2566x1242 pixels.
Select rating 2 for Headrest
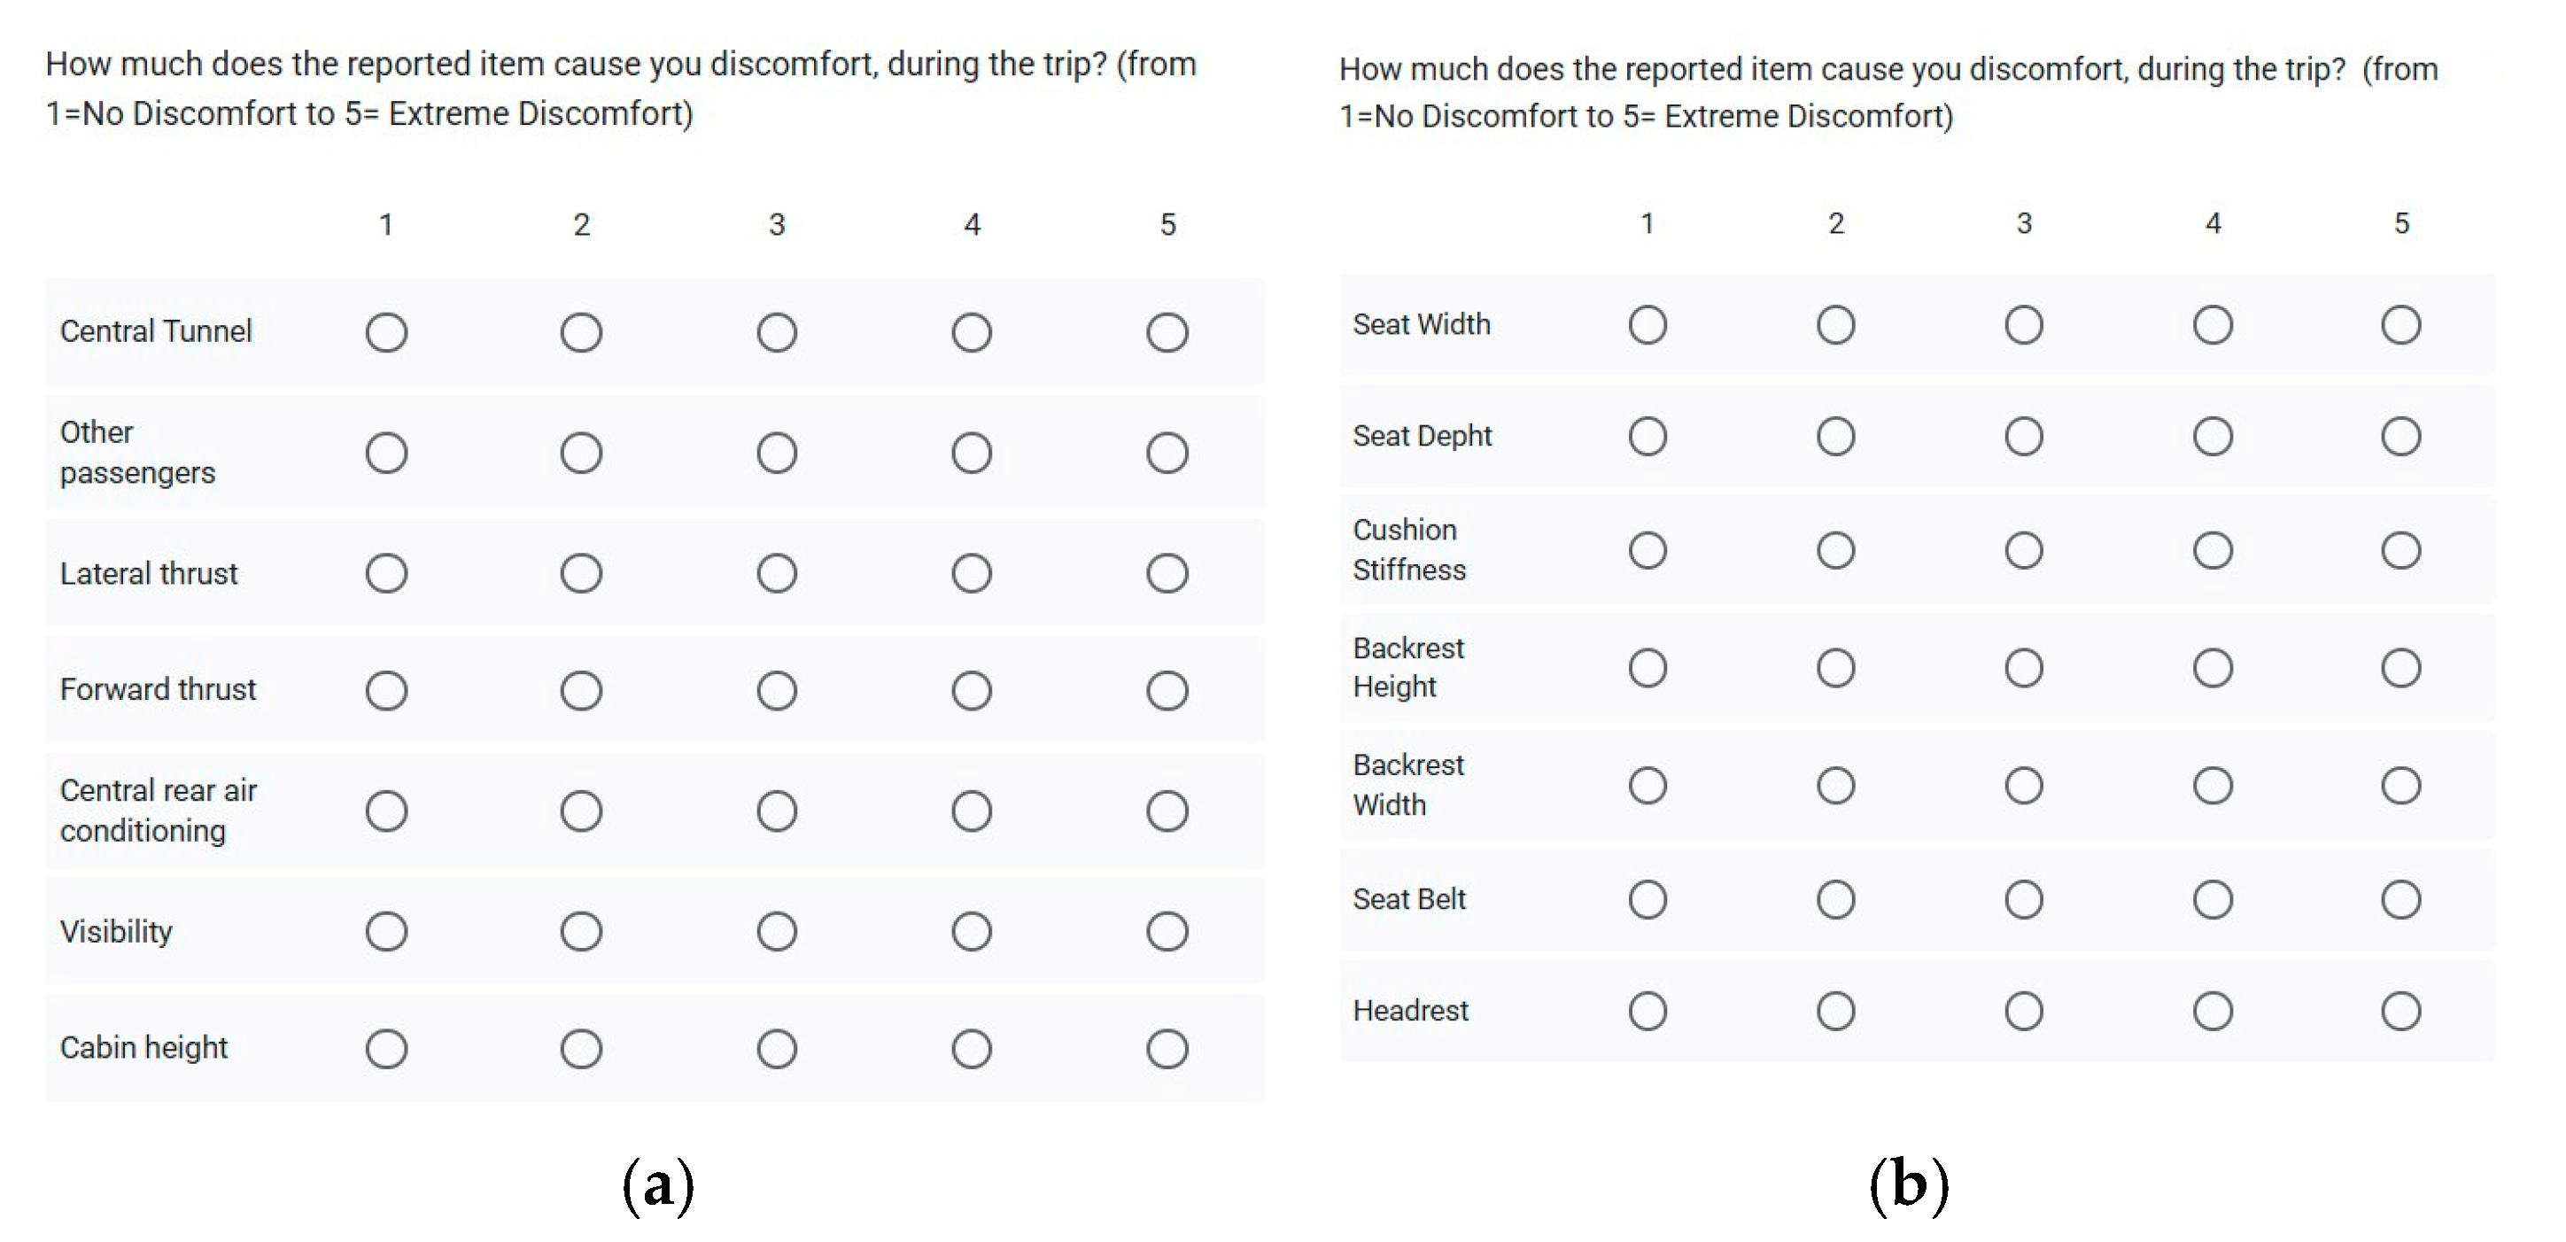click(x=1836, y=1011)
